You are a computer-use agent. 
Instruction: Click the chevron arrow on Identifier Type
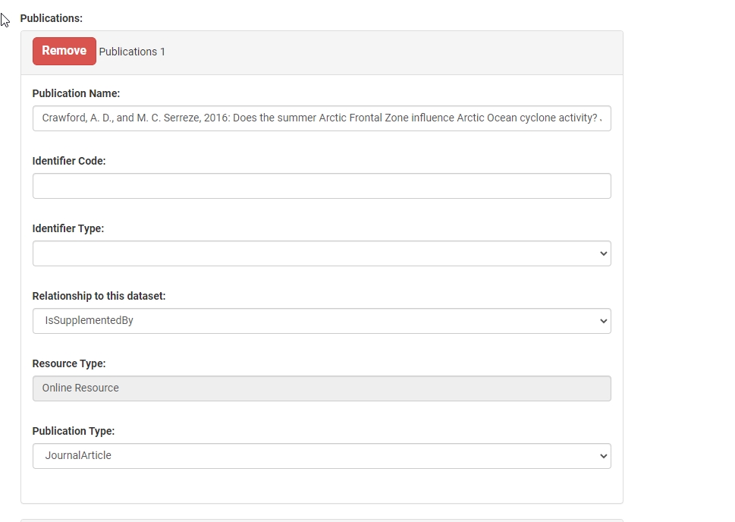pyautogui.click(x=603, y=253)
